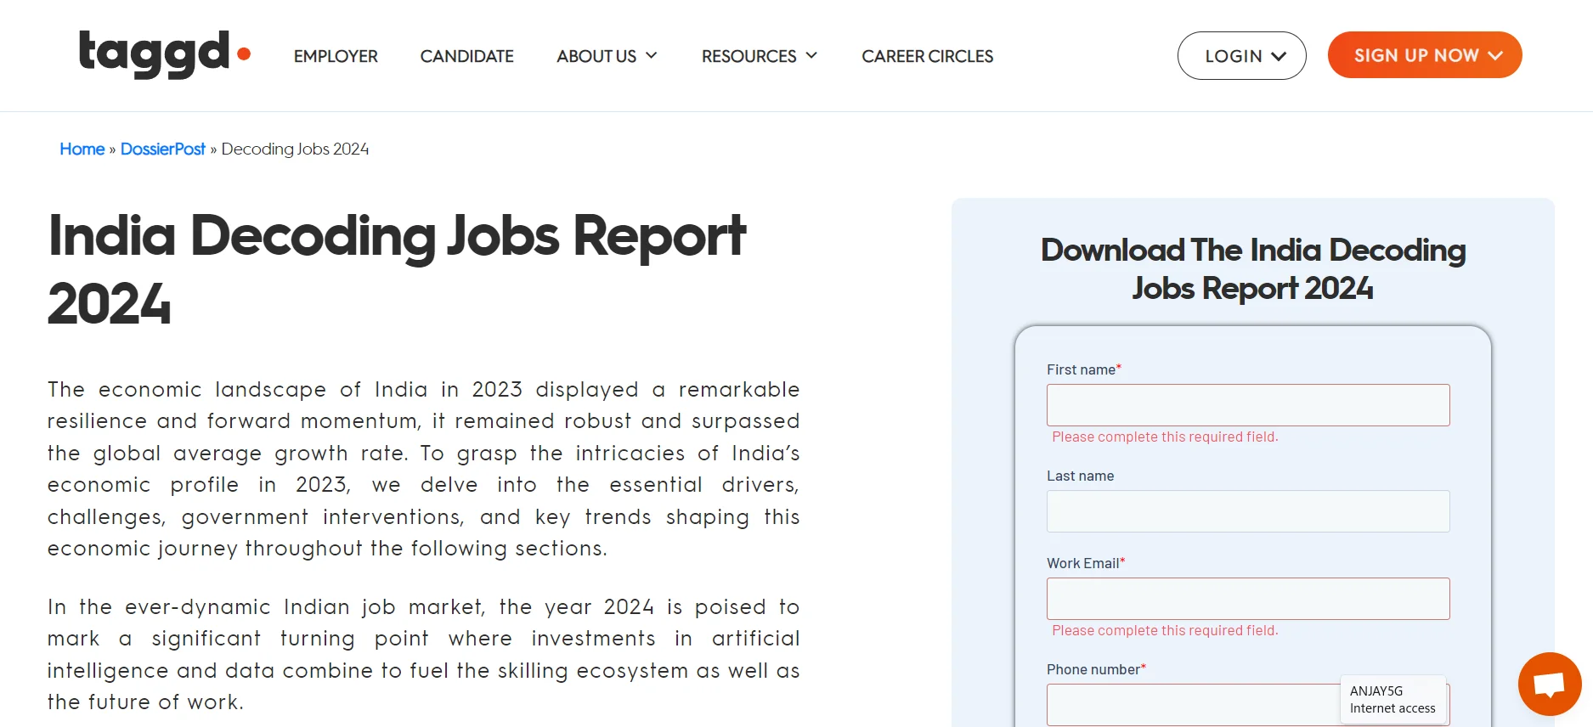Open the CANDIDATE menu item

[x=466, y=56]
